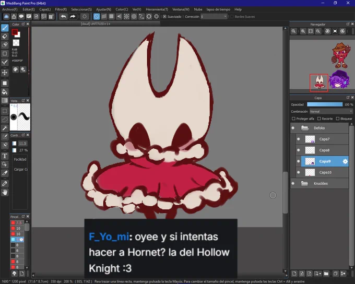The height and width of the screenshot is (284, 355).
Task: Open the add special layer dropdown
Action: coord(317,274)
